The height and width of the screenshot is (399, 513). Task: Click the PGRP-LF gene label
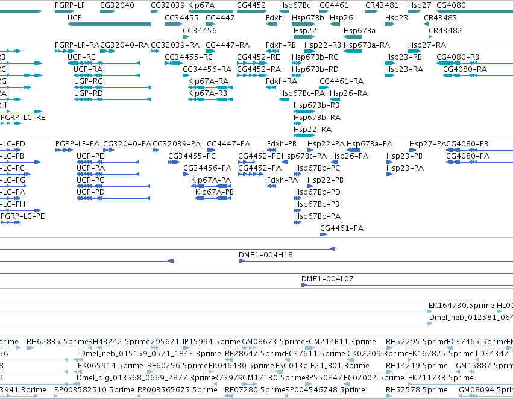pyautogui.click(x=70, y=5)
